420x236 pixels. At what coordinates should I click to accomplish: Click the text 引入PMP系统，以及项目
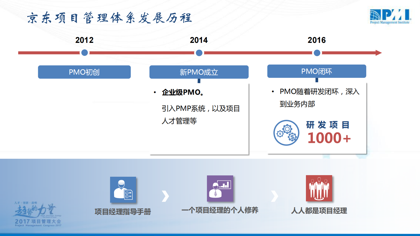201,108
